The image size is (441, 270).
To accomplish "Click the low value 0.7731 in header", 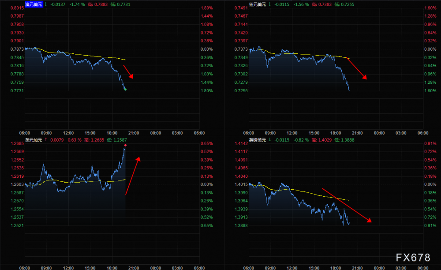I will [x=123, y=4].
